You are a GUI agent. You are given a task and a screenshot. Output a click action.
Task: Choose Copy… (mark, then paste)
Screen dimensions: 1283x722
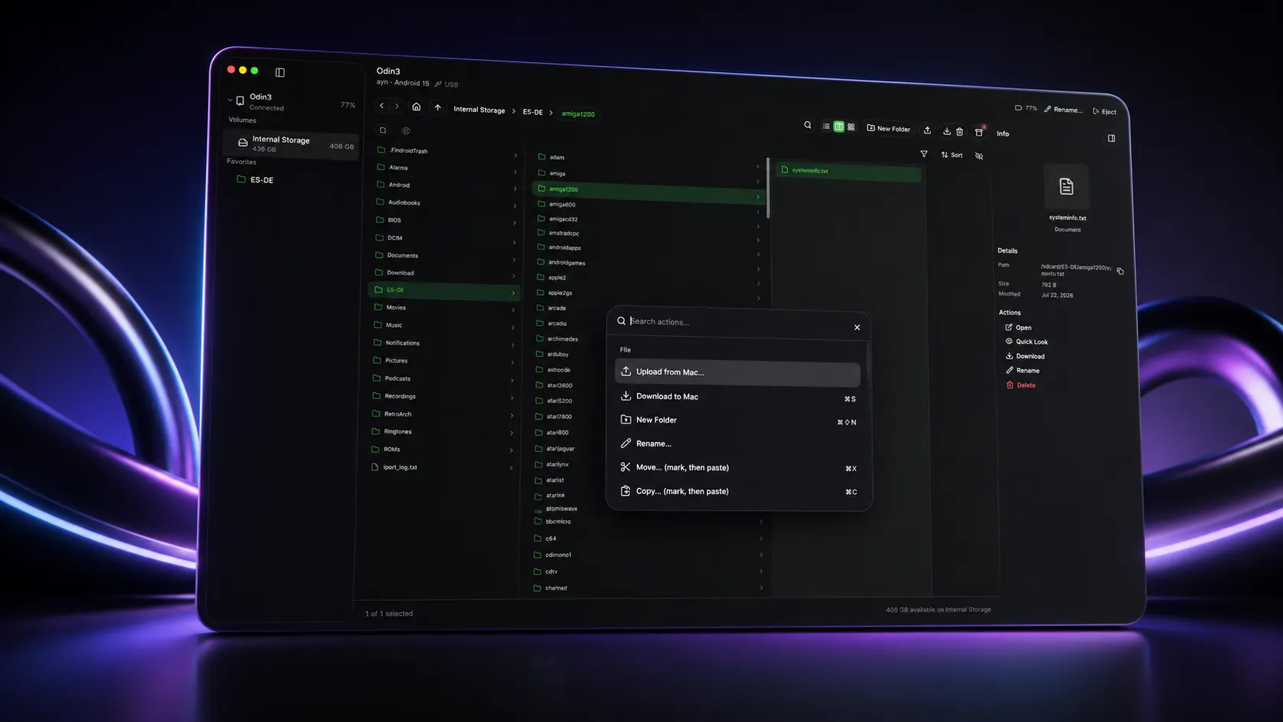pyautogui.click(x=739, y=491)
